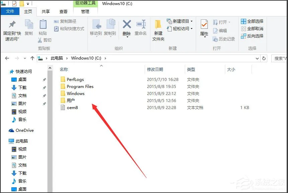Click Select none (全部取消)

(252, 29)
